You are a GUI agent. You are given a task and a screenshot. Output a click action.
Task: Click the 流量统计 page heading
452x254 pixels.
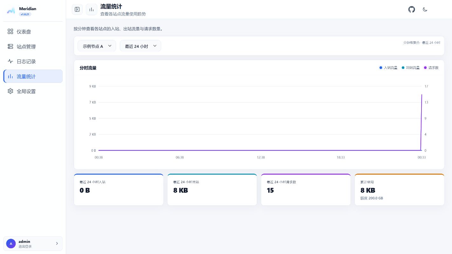click(x=111, y=6)
